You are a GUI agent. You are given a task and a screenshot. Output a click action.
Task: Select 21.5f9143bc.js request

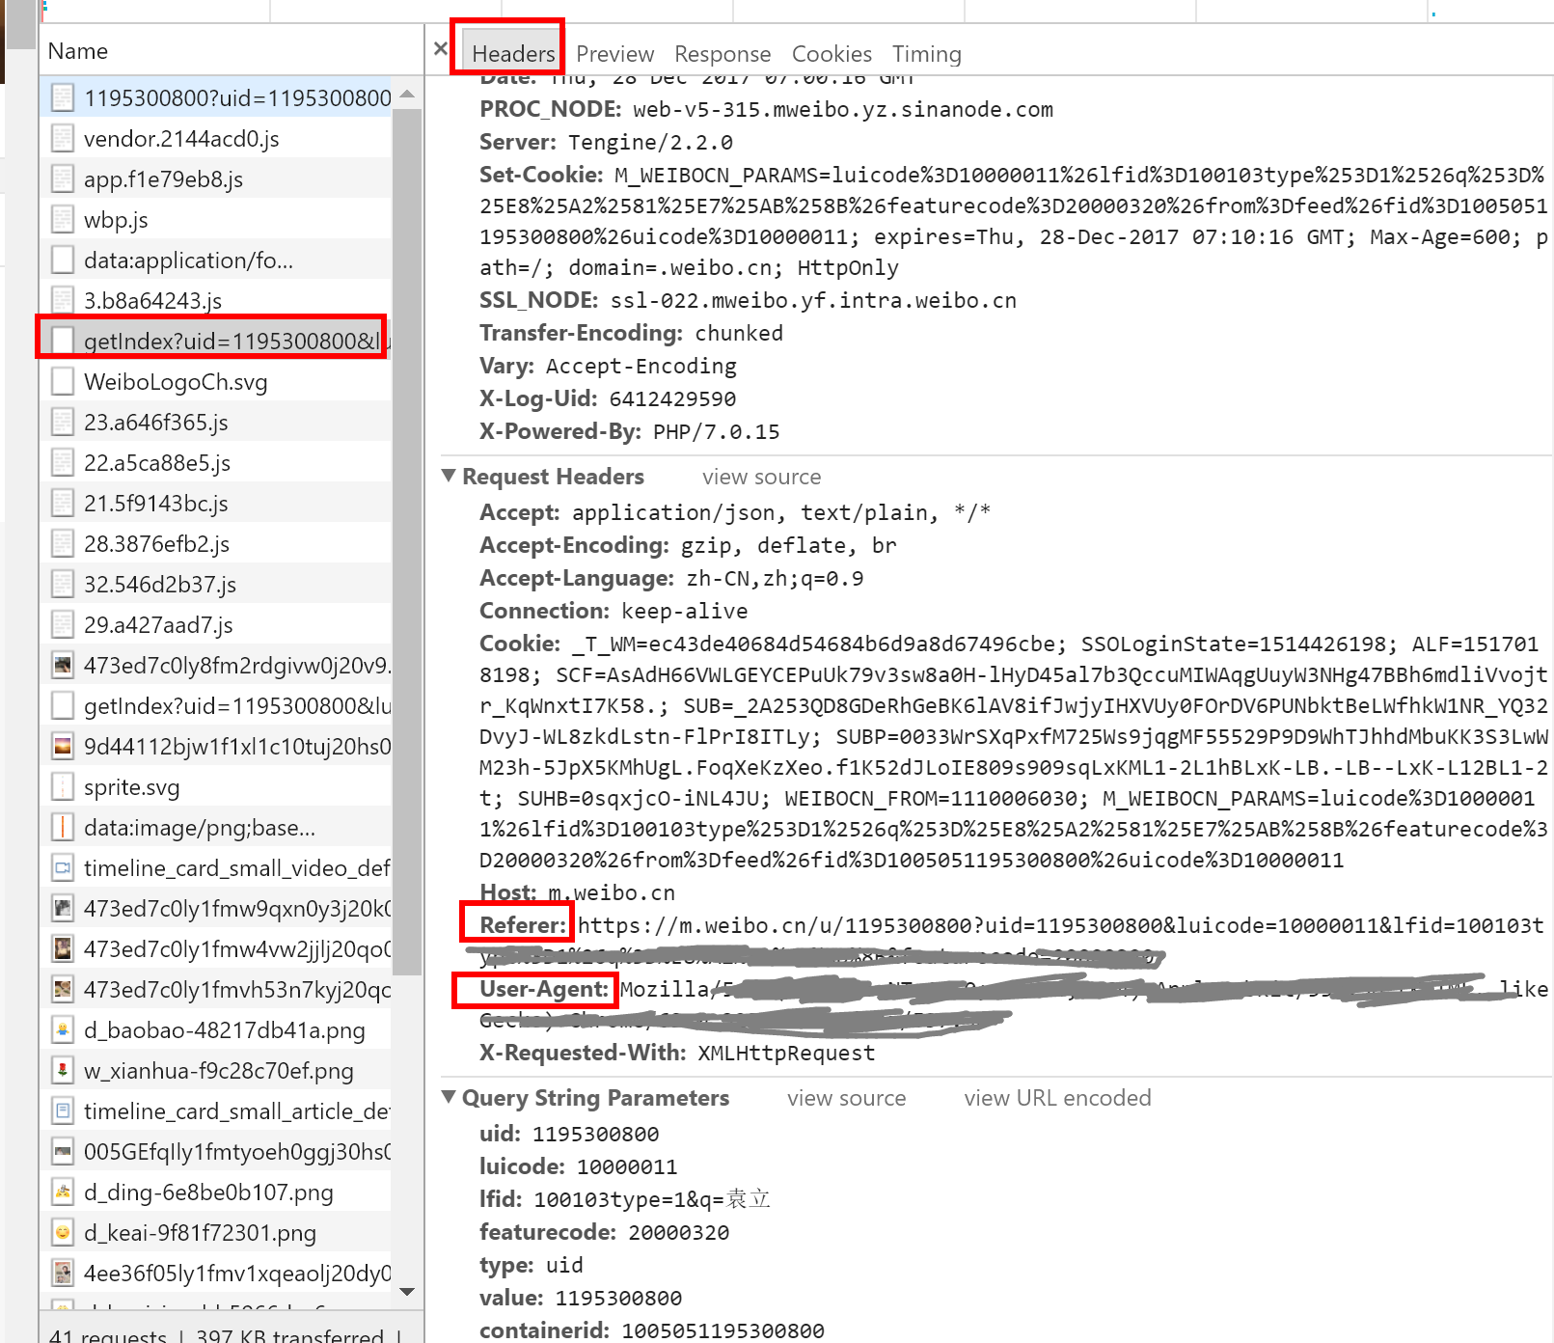pyautogui.click(x=216, y=504)
